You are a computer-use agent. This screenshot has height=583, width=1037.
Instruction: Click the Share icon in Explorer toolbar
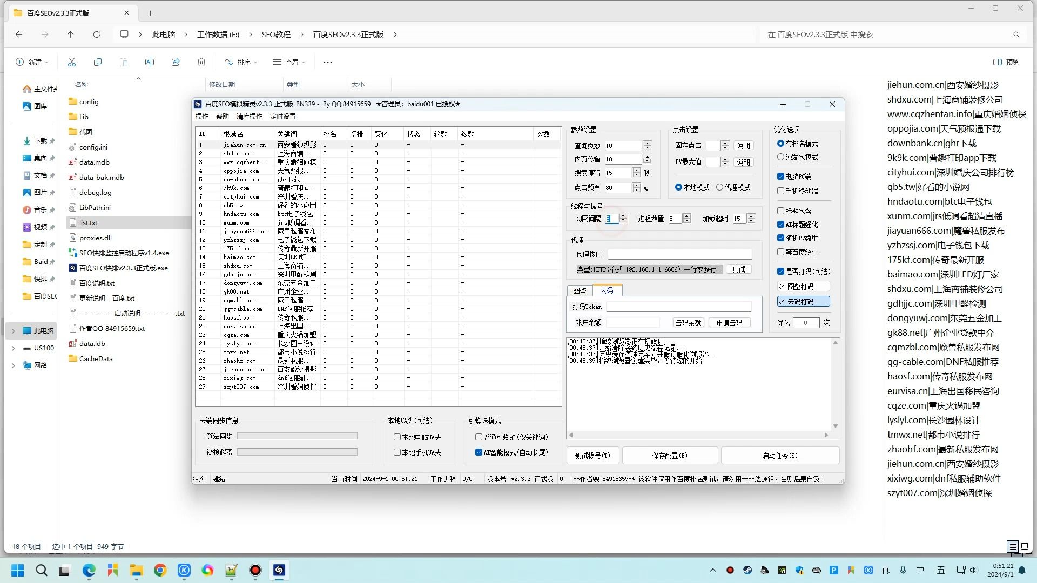click(x=176, y=62)
